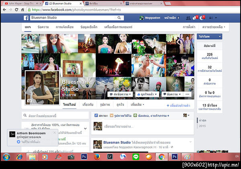Open the orange round app taskbar icon
This screenshot has height=169, width=241.
tap(149, 157)
